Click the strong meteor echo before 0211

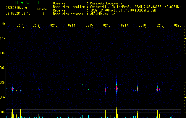[x=12, y=89]
